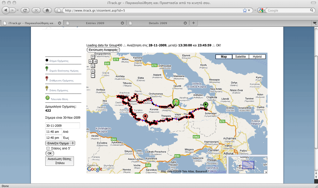Click the Στάση Οχήματος legend link
The image size is (318, 188).
(x=59, y=90)
